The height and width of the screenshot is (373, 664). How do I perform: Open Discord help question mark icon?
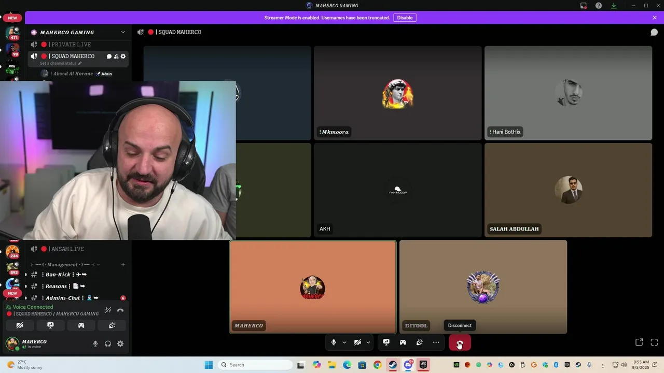[x=599, y=6]
